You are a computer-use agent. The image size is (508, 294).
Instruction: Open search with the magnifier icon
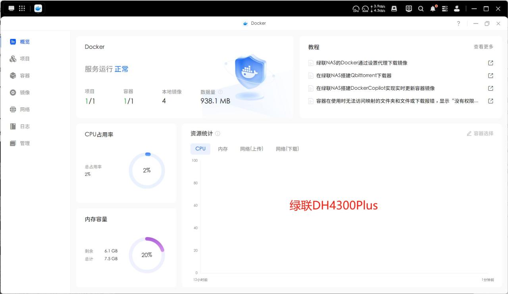tap(421, 8)
